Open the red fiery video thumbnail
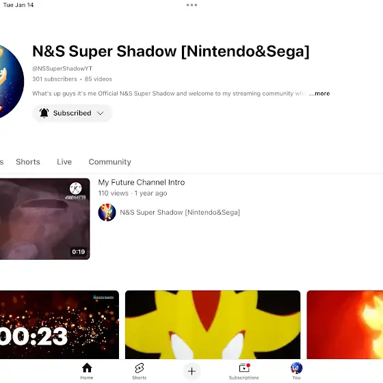 [345, 325]
